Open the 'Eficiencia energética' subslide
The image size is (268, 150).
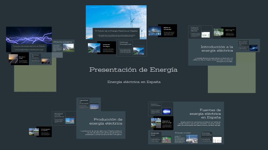[63, 46]
